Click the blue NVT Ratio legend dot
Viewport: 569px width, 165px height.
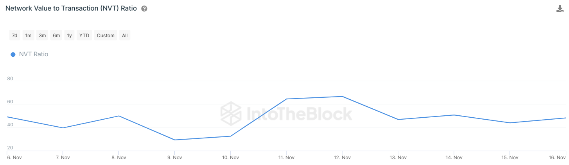click(13, 54)
